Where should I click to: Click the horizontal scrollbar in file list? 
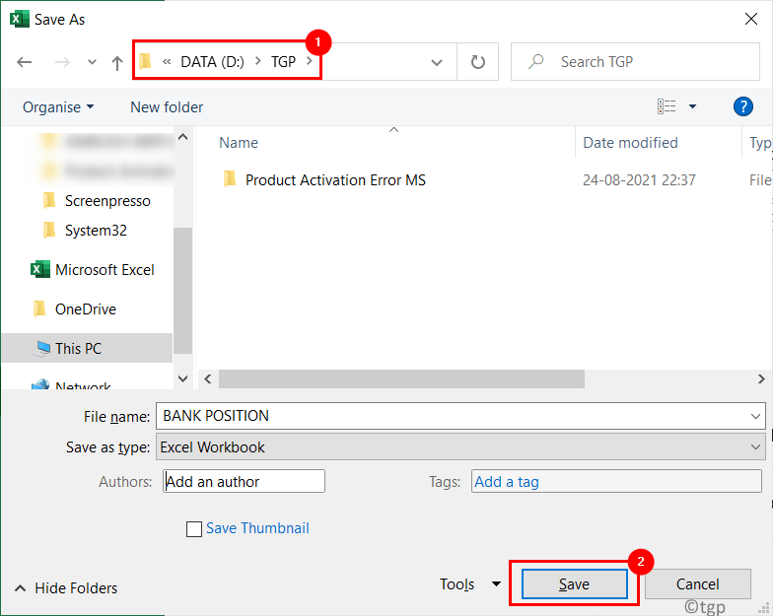[x=401, y=378]
